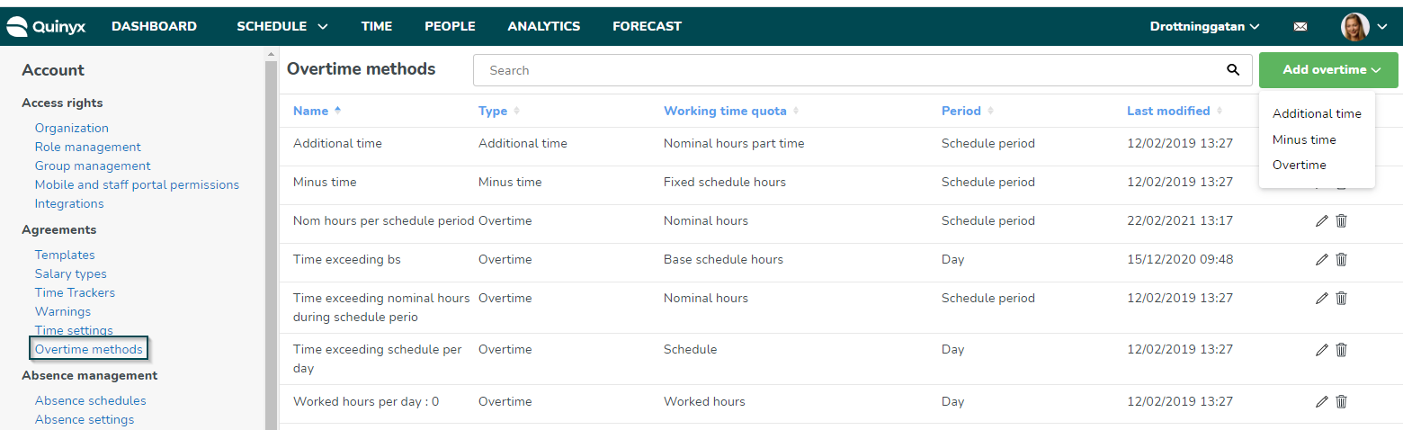Edit Time exceeding schedule per day row
Image resolution: width=1403 pixels, height=430 pixels.
click(x=1321, y=349)
